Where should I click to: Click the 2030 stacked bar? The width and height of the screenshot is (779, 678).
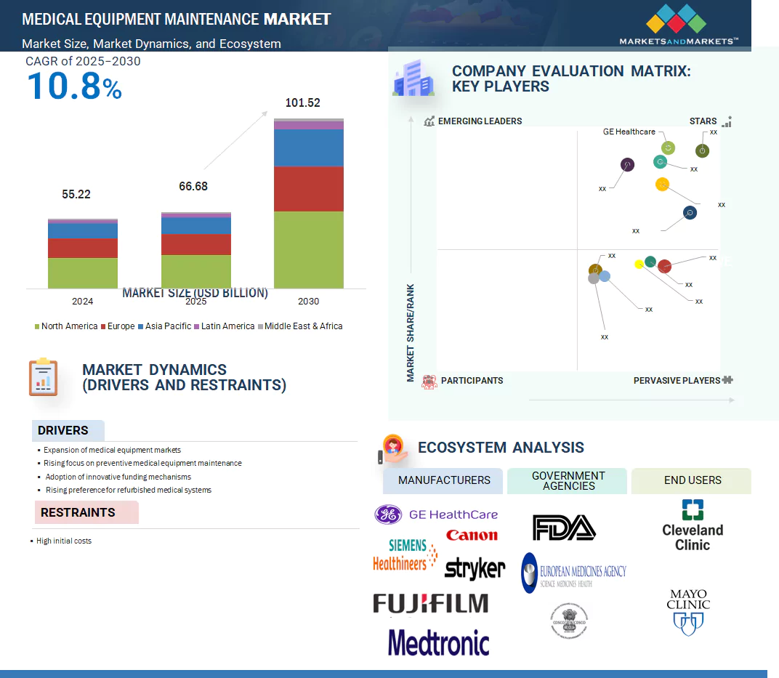(x=308, y=203)
